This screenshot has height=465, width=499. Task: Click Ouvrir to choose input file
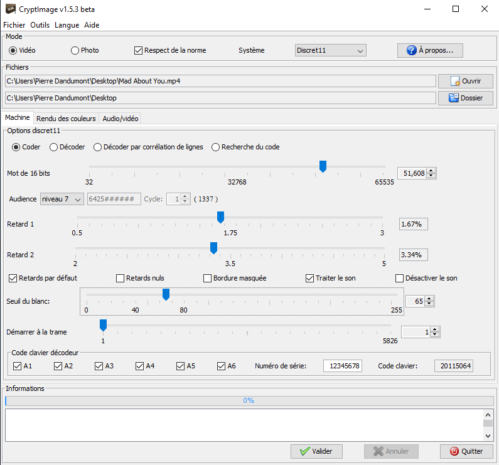466,81
